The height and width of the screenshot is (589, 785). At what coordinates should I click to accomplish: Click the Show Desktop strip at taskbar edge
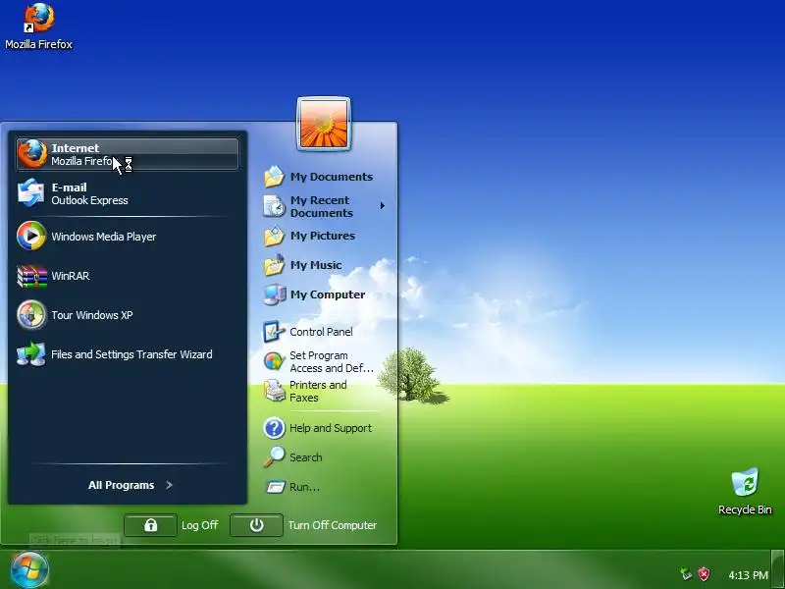777,569
